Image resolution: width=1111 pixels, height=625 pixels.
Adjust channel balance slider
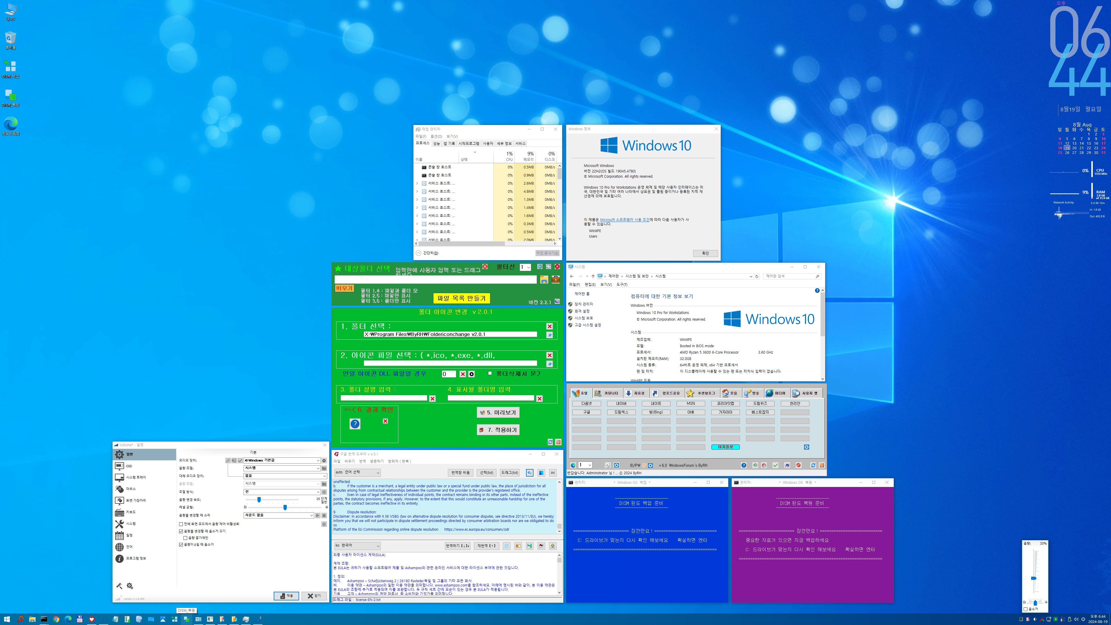point(286,507)
